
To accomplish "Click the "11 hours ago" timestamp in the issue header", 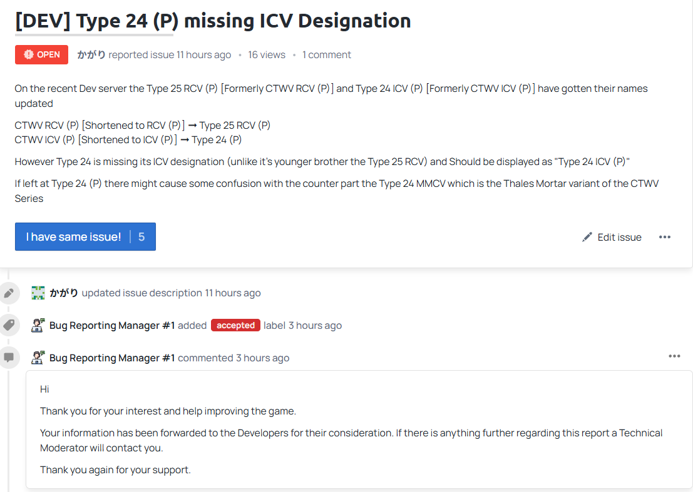I will coord(203,55).
